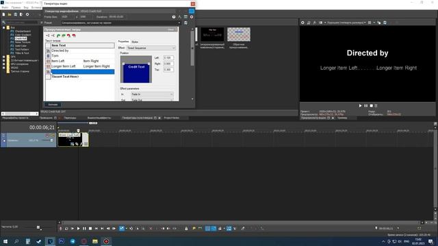Expand the VEGAS folder in generators tree
438x246 pixels.
(4, 68)
